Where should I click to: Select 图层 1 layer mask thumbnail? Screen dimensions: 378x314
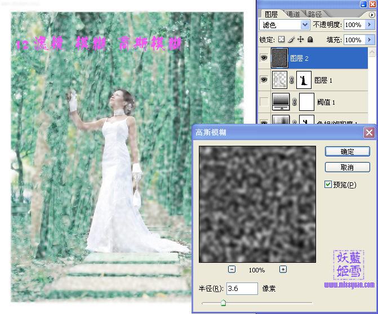(304, 80)
